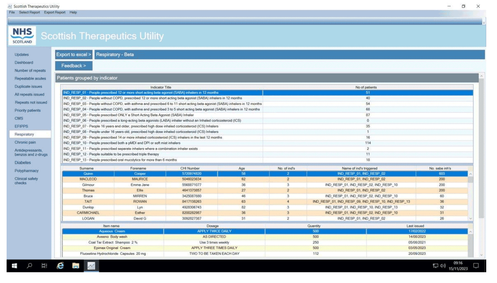
Task: Select indicator IND_RESP_02 row
Action: 267,98
